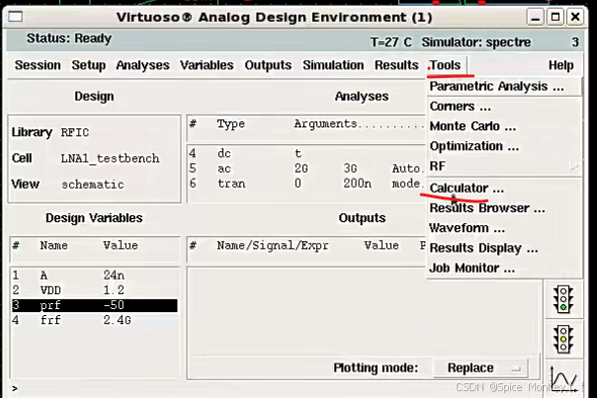Click the Design Variables Value column header
Viewport: 597px width, 398px height.
121,246
